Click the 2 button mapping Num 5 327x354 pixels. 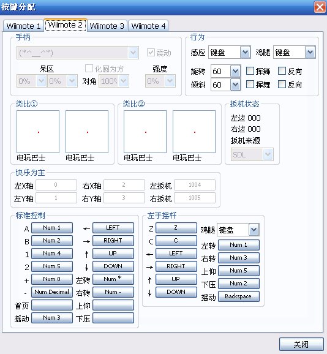click(52, 266)
